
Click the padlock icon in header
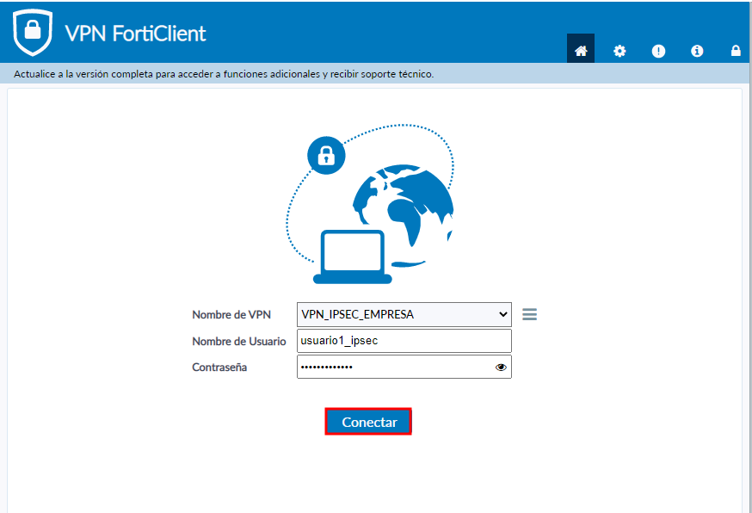point(736,51)
